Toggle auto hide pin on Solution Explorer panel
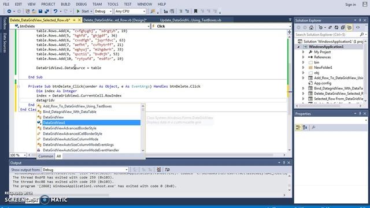This screenshot has height=208, width=370. tap(360, 20)
